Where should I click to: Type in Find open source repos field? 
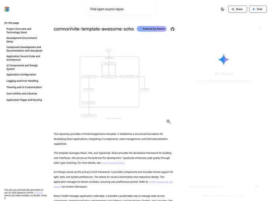120,9
